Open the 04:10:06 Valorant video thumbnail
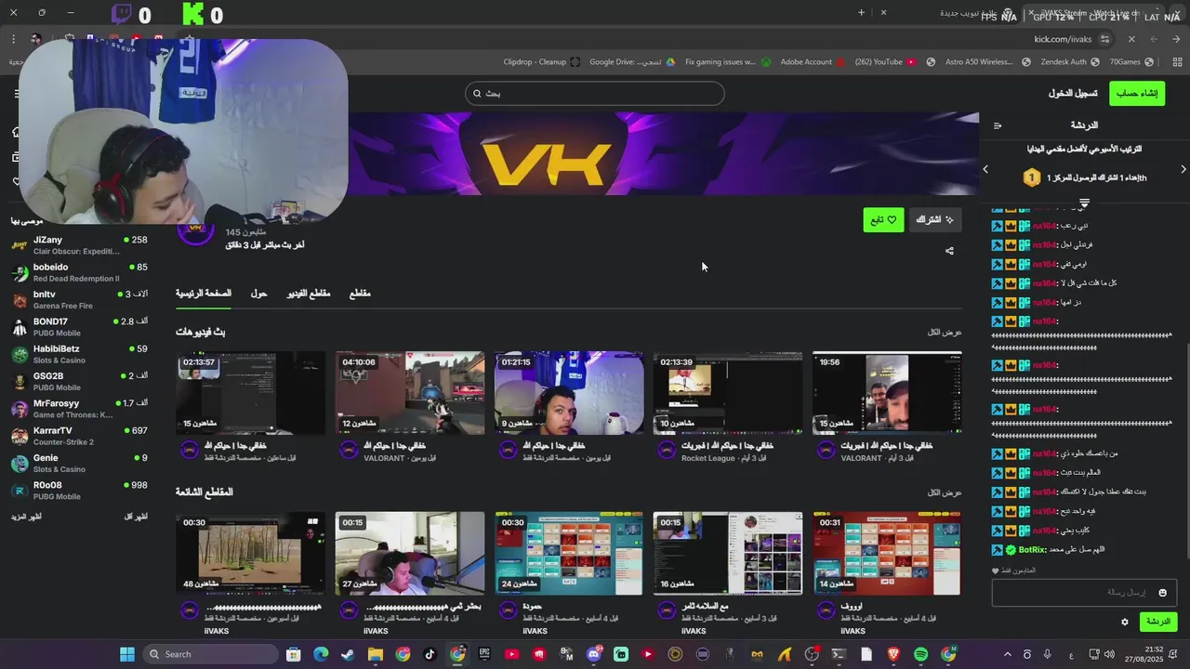Screen dimensions: 1190x669 [410, 393]
